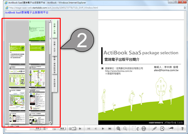Click the compatibility view icon in address bar

tap(185, 8)
